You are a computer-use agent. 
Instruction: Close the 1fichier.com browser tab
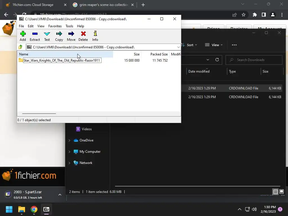pyautogui.click(x=65, y=5)
